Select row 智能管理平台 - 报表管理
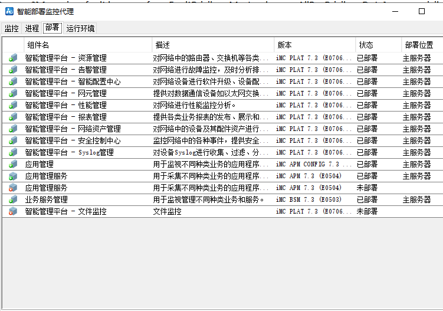Viewport: 443px width, 311px height. coord(222,117)
